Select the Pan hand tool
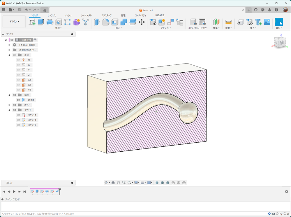Image resolution: width=291 pixels, height=217 pixels. 119,183
